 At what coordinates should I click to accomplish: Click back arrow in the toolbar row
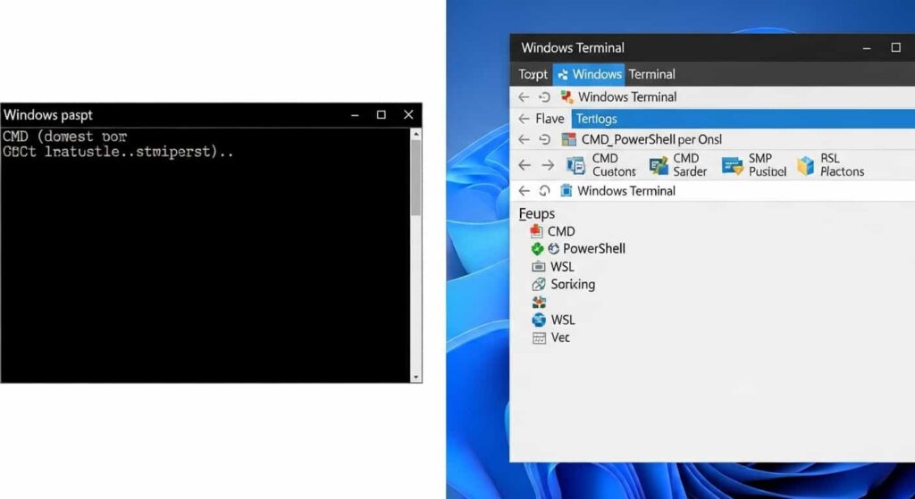click(525, 165)
